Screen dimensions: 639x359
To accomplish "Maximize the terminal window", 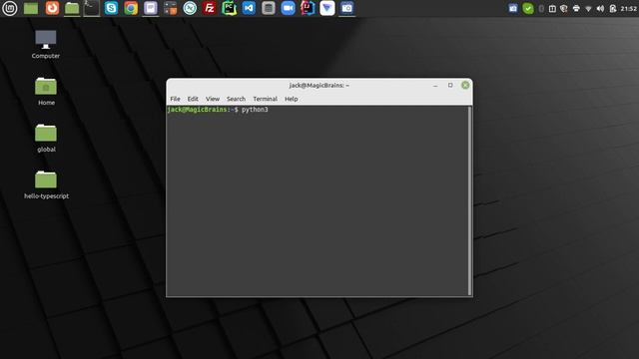I will 450,85.
